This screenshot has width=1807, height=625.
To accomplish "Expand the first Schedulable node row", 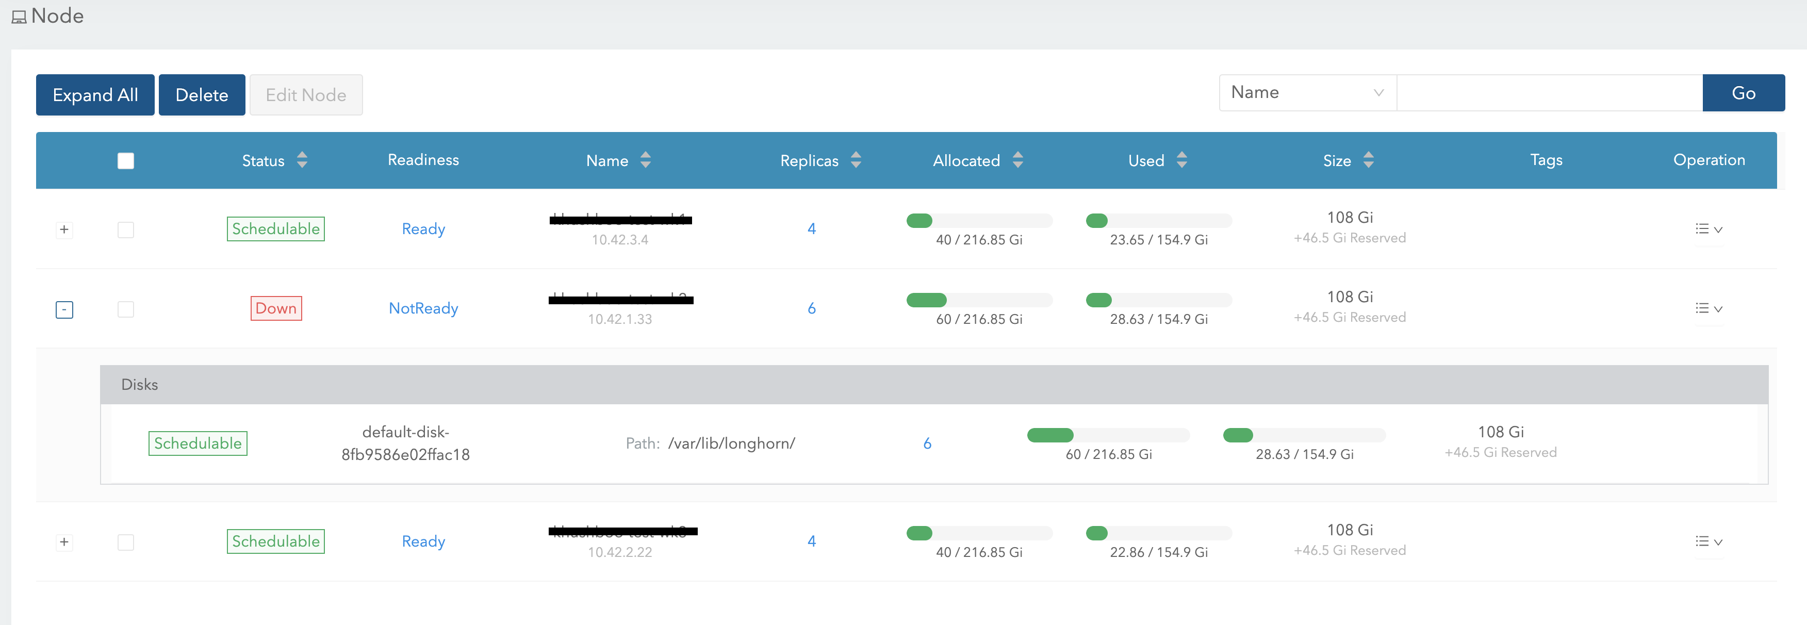I will tap(64, 228).
